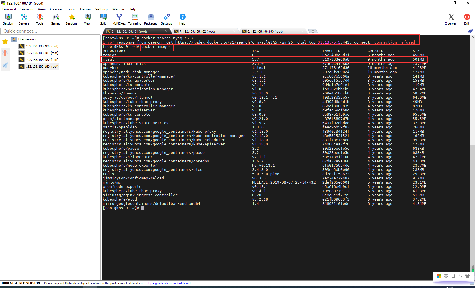
Task: Close the 192.168.188.181 terminal tab
Action: pyautogui.click(x=167, y=31)
